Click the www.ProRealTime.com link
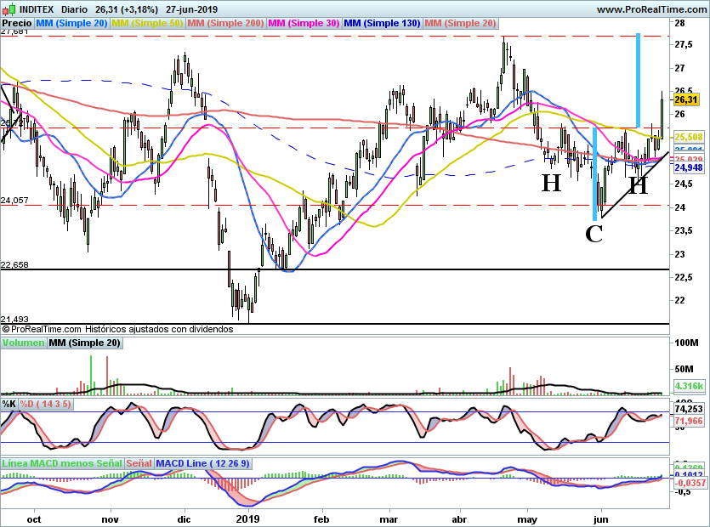Viewport: 710px width, 527px height. (x=651, y=9)
